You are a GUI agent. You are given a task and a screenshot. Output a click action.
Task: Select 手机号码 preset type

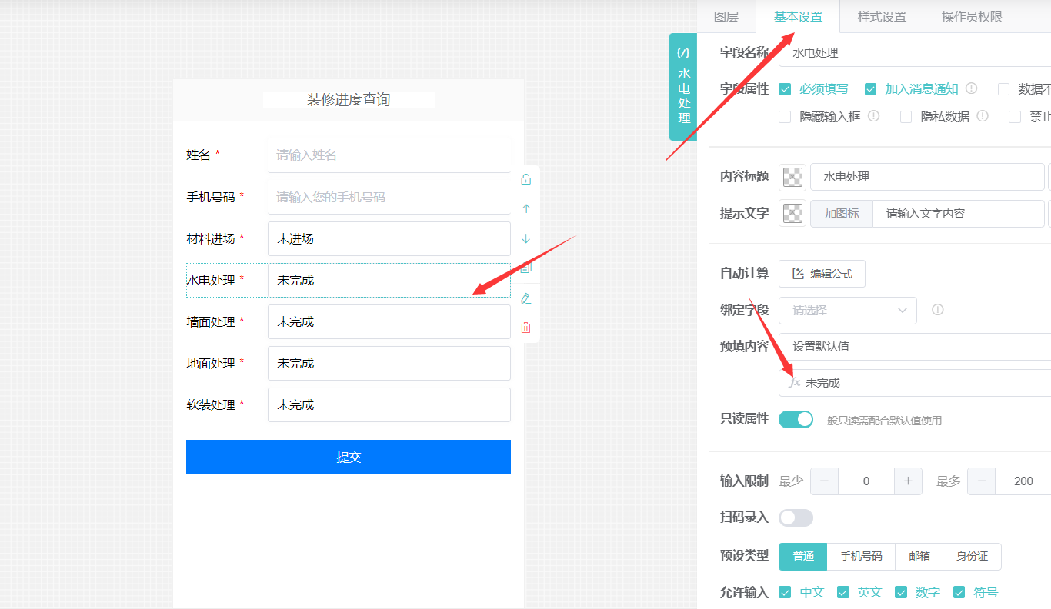(x=861, y=556)
